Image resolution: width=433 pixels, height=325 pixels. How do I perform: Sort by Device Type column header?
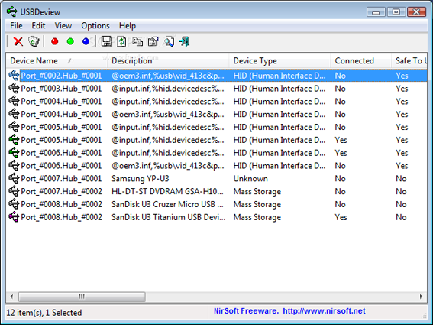pyautogui.click(x=280, y=61)
